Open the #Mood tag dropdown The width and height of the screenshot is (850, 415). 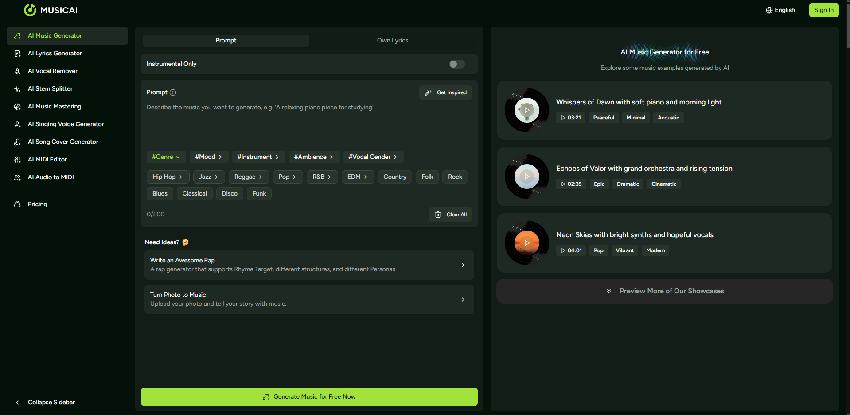pos(209,157)
